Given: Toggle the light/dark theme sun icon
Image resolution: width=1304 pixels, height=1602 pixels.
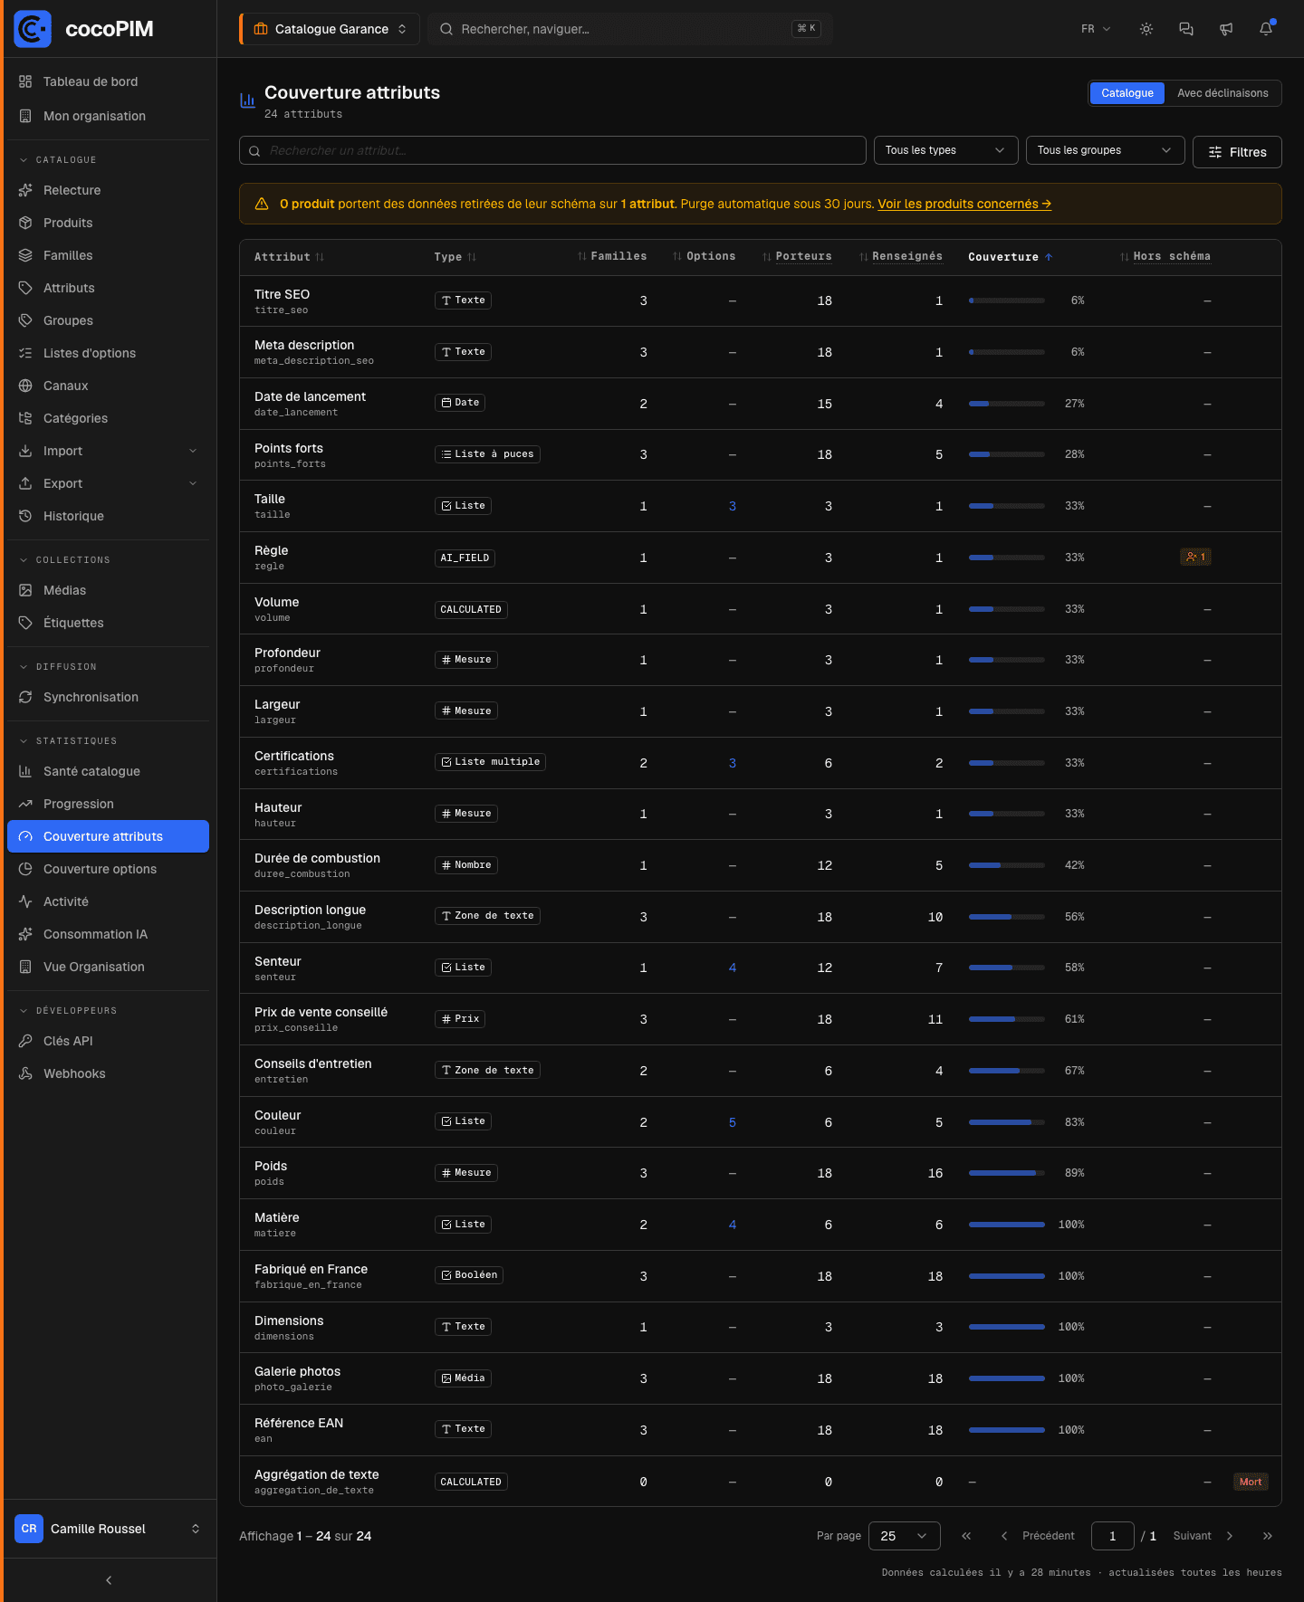Looking at the screenshot, I should tap(1146, 29).
